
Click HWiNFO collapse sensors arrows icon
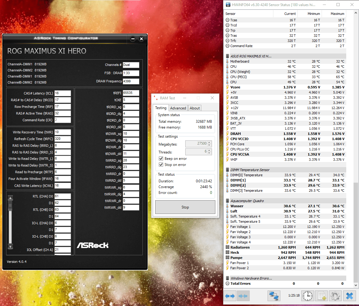click(243, 296)
